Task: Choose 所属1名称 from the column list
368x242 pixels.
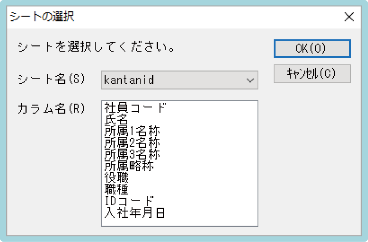Action: 132,131
